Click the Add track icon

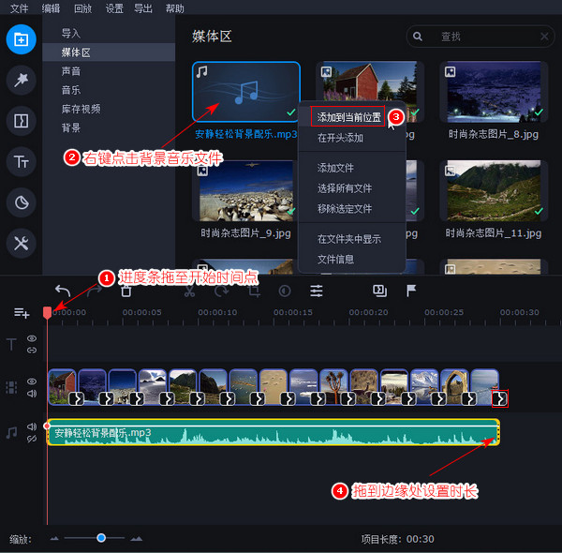coord(22,313)
